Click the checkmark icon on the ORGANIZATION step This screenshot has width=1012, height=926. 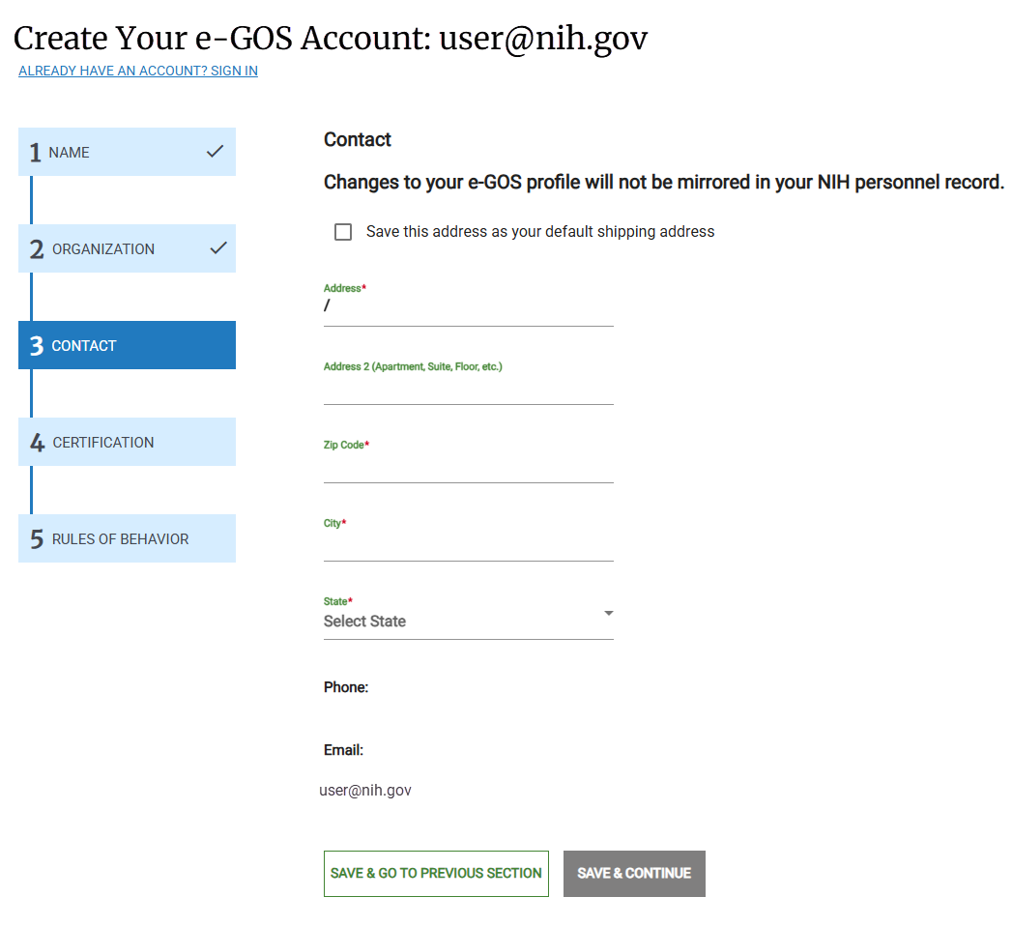point(215,248)
